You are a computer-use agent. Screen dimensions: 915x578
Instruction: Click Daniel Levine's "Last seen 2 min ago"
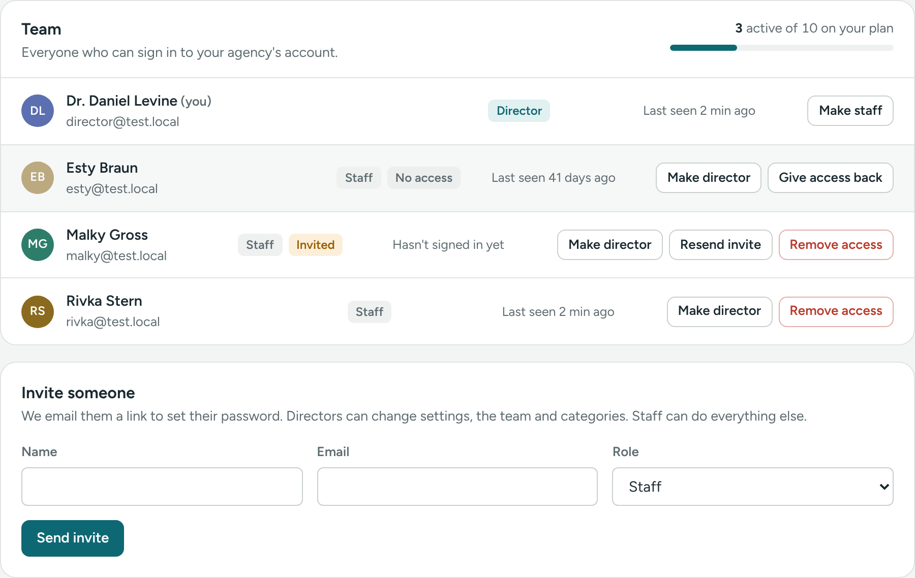click(x=699, y=111)
